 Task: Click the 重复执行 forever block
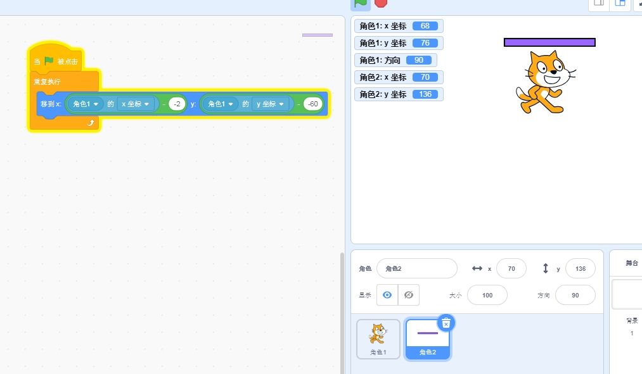(48, 82)
